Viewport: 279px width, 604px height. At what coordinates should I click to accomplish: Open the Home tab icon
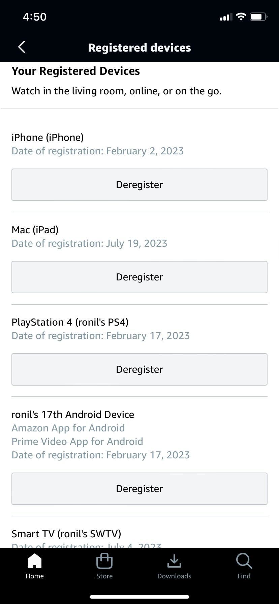point(35,561)
